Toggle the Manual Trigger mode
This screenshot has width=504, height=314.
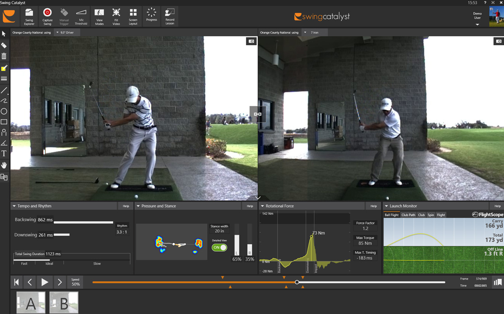tap(64, 16)
